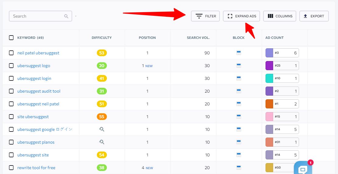Open keyword link ubersuggest login
The image size is (338, 174).
click(34, 79)
